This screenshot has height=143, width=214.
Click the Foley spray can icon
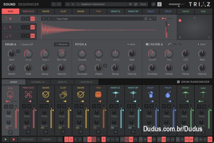tap(151, 94)
